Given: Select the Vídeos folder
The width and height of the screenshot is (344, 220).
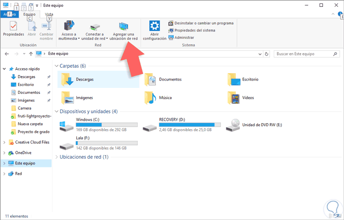Looking at the screenshot, I should tap(241, 98).
